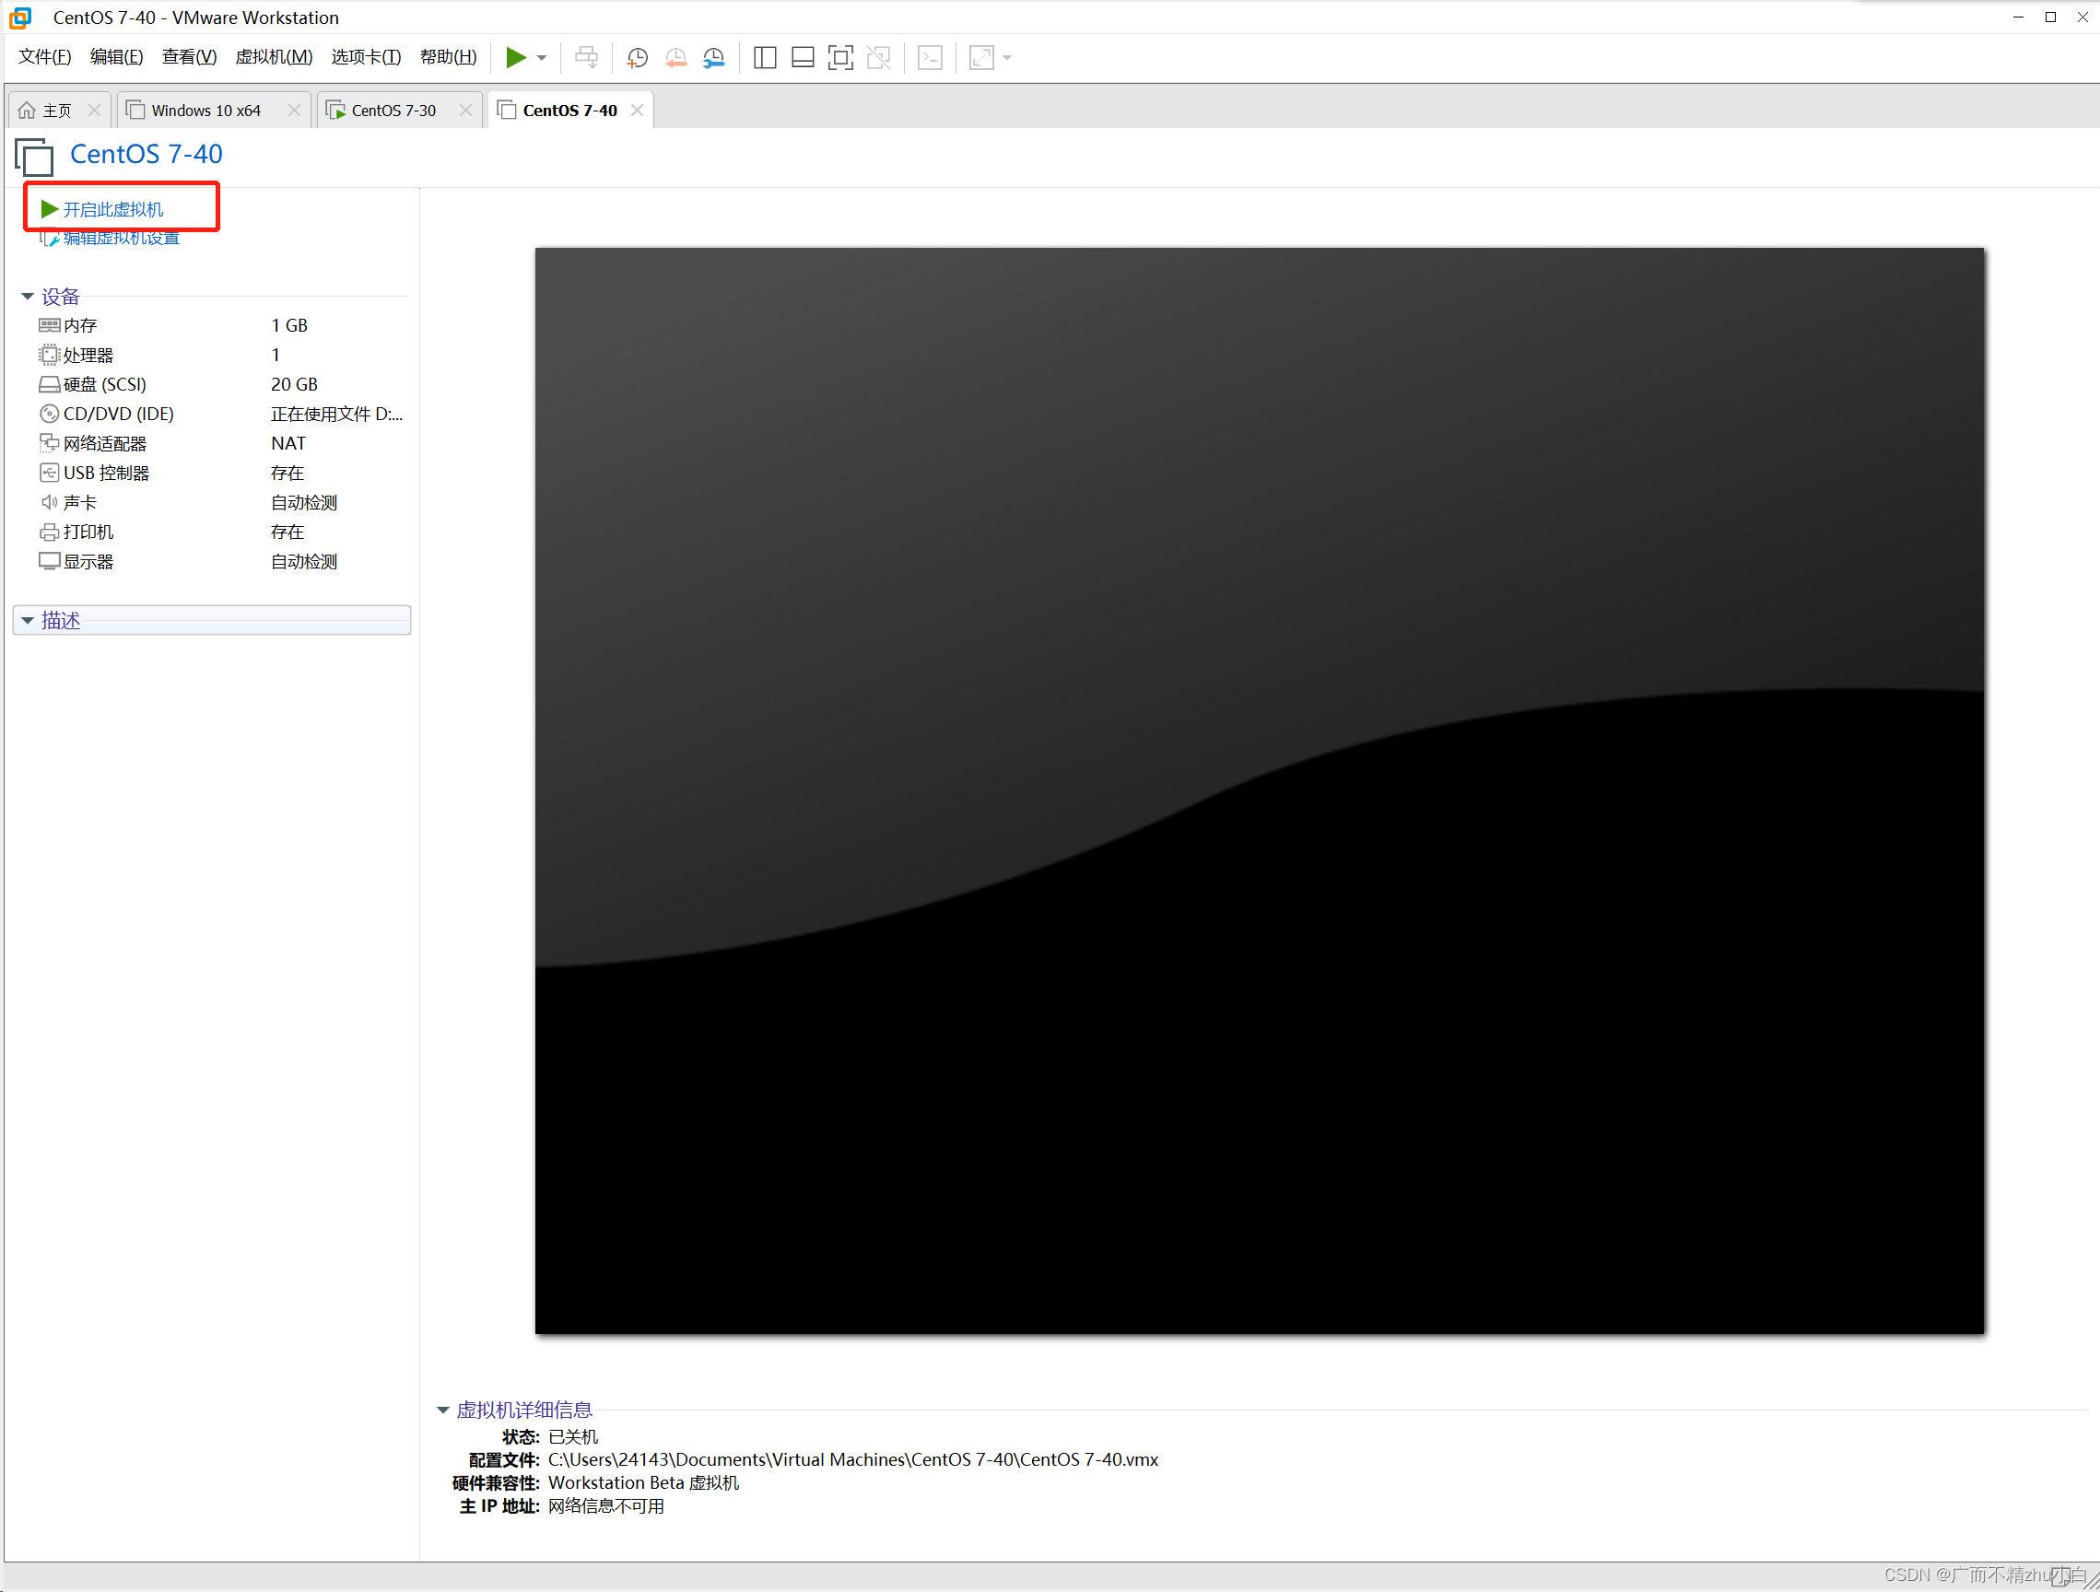Image resolution: width=2100 pixels, height=1592 pixels.
Task: Click the CentOS 7-40 VM heading icon
Action: pos(34,157)
